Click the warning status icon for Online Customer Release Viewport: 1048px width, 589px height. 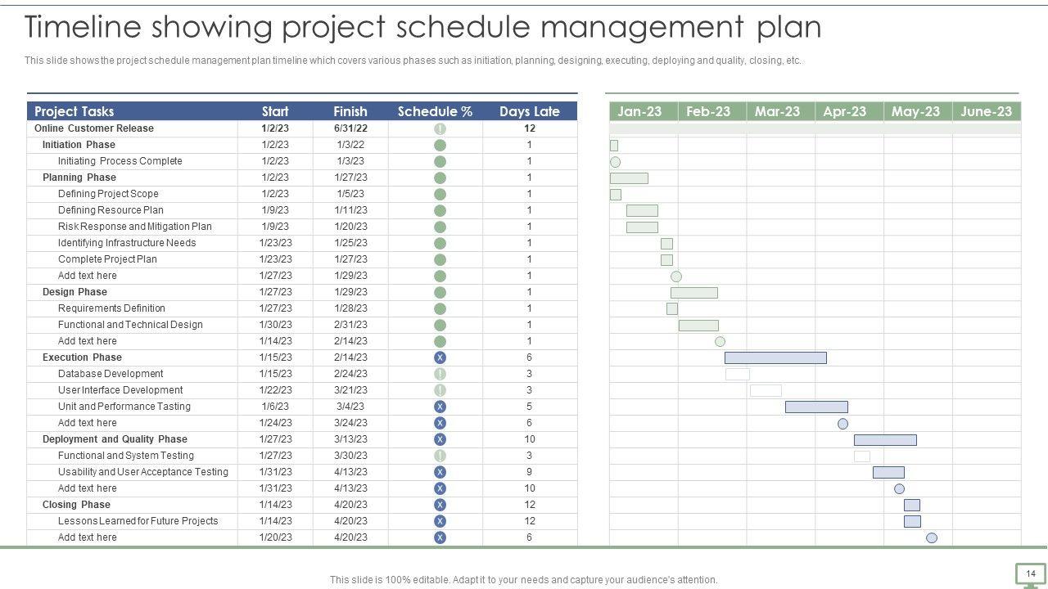pos(440,128)
